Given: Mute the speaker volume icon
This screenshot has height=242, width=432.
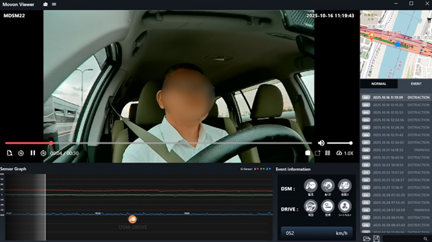Looking at the screenshot, I should [321, 143].
